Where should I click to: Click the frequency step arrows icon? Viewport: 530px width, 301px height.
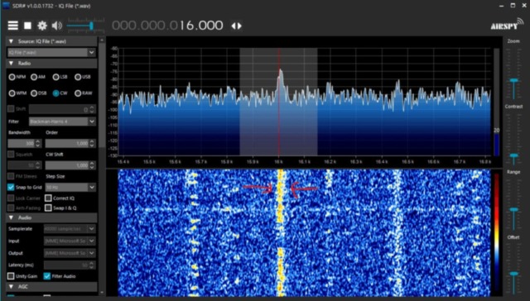click(x=236, y=26)
